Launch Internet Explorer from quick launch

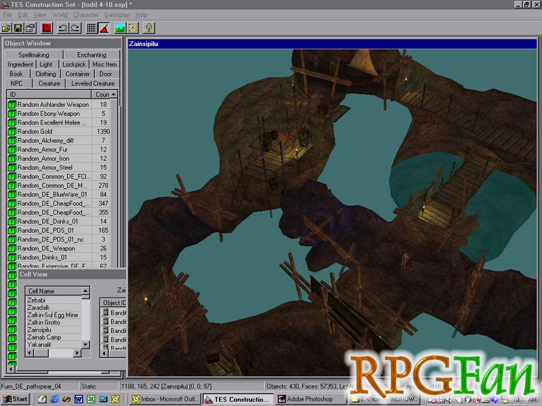pyautogui.click(x=55, y=399)
